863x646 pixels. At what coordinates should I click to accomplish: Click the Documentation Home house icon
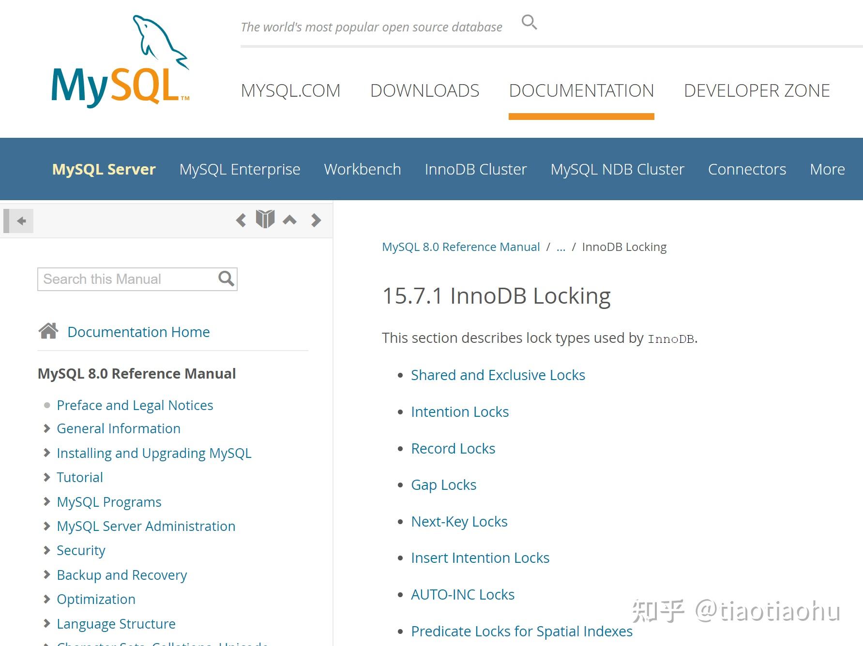pos(48,331)
